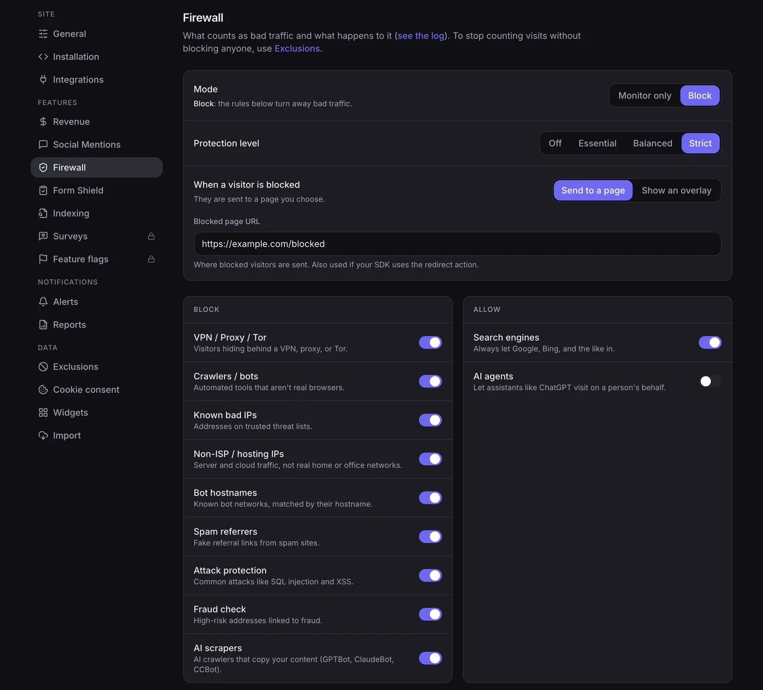Set protection level to Essential
The width and height of the screenshot is (763, 690).
[597, 143]
